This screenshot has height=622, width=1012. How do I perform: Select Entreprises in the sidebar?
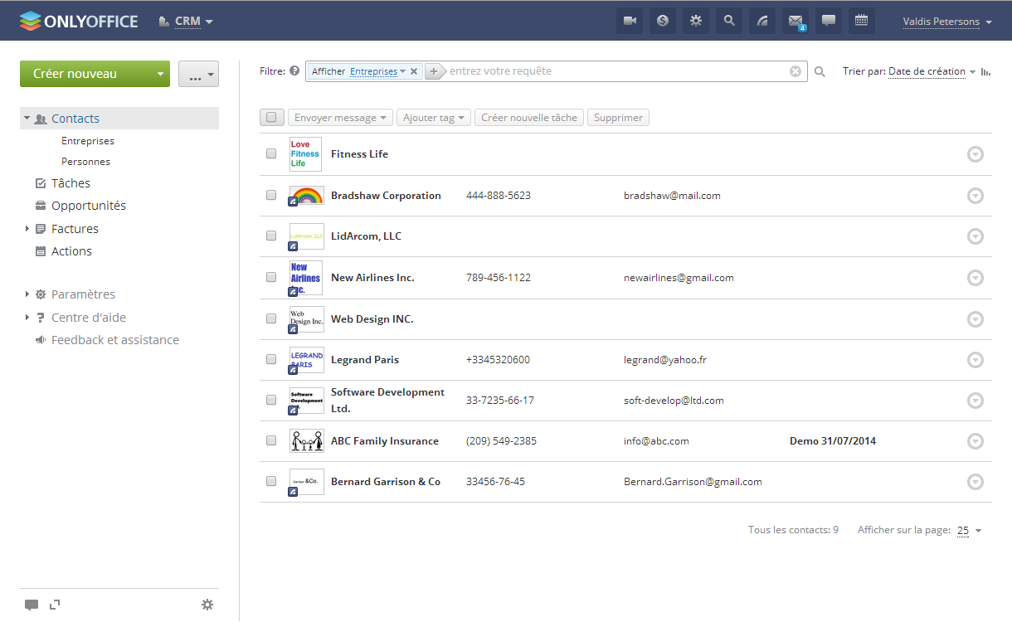pos(88,141)
